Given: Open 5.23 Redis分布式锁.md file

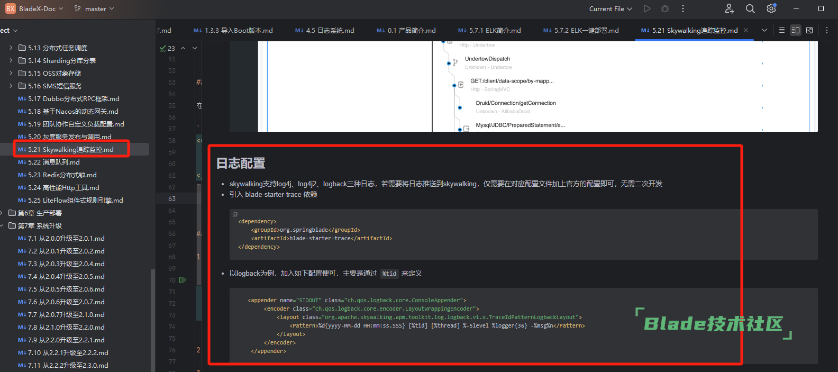Looking at the screenshot, I should point(57,175).
